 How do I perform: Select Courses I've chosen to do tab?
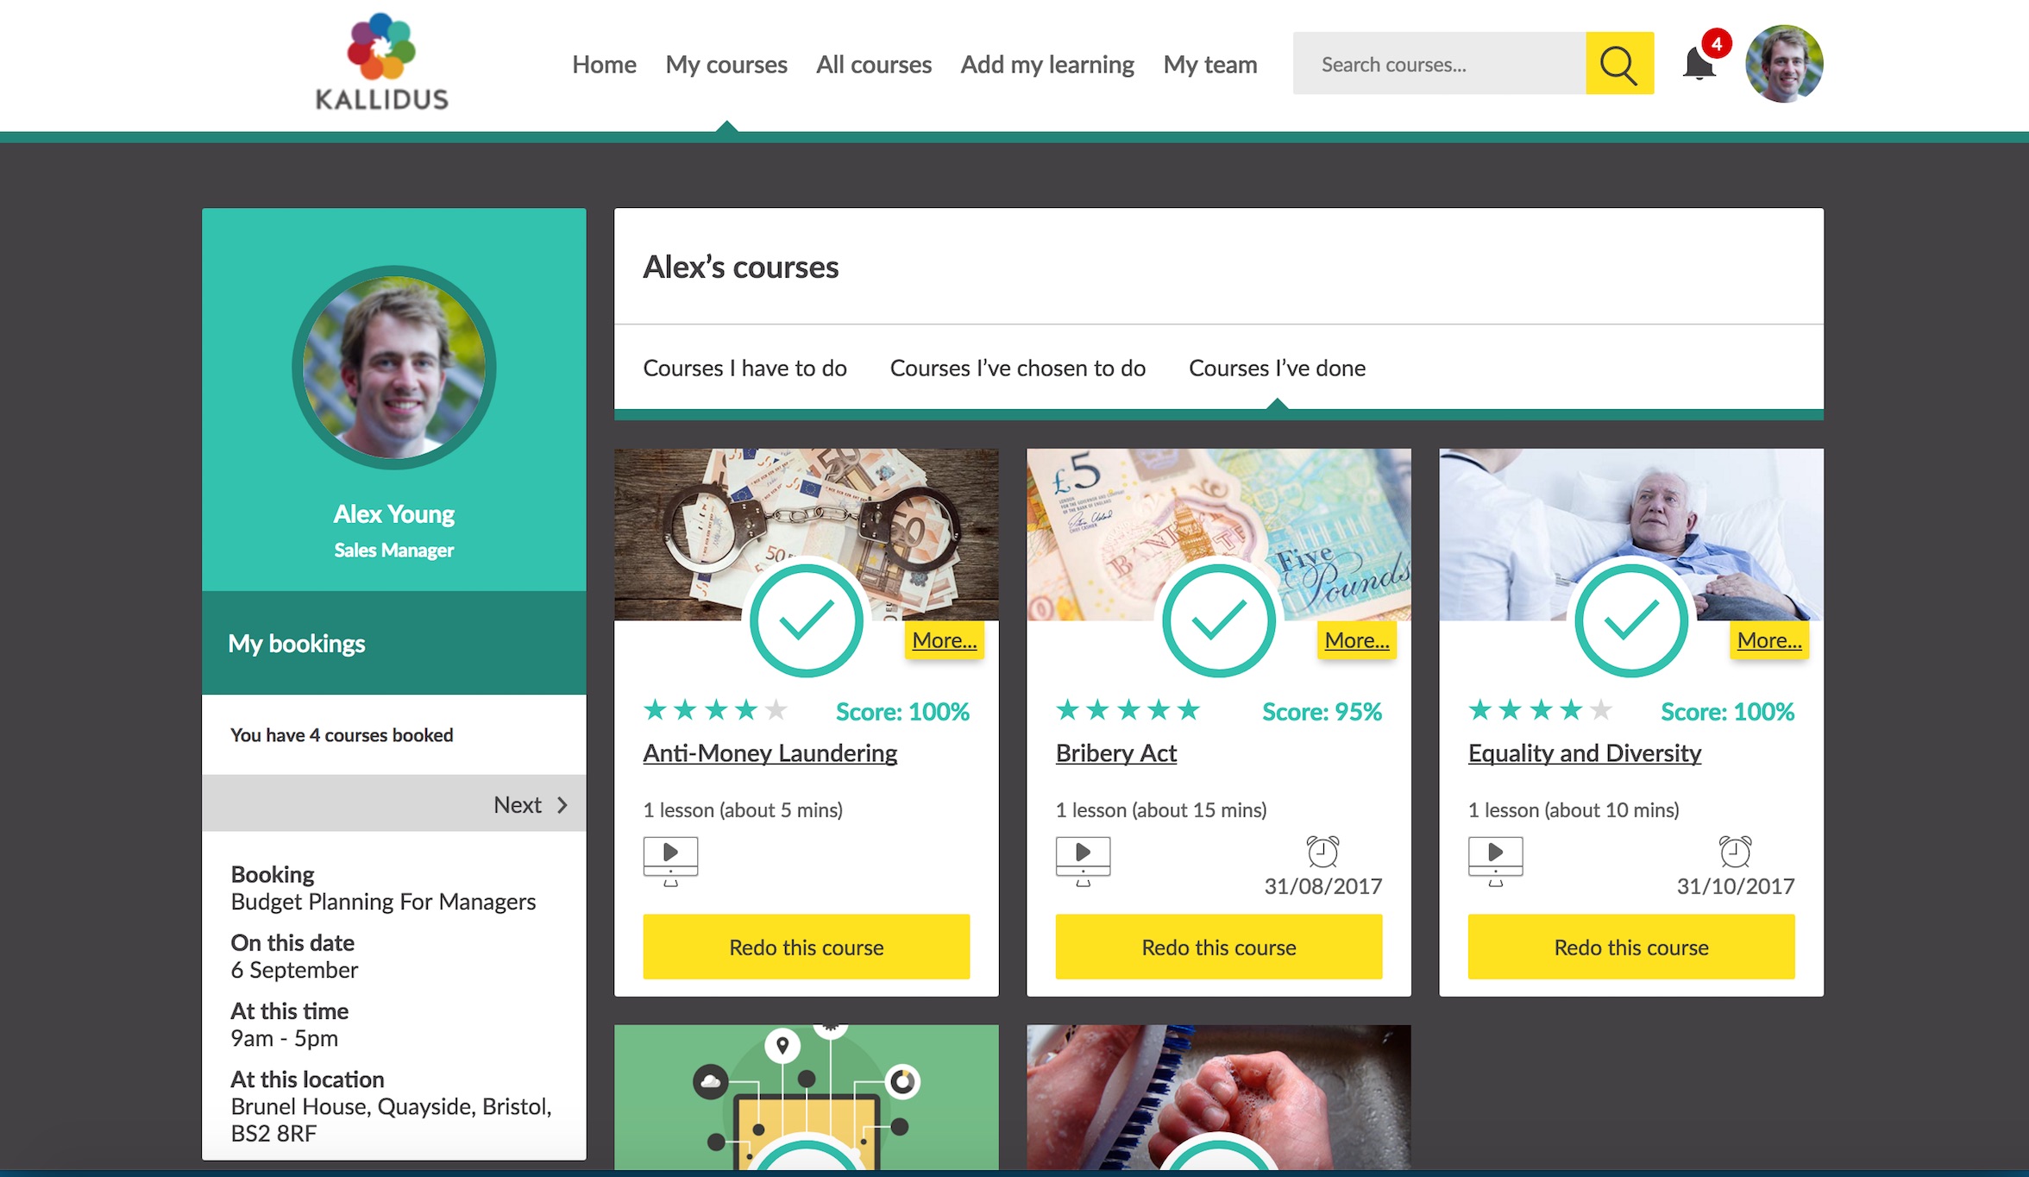[x=1017, y=368]
